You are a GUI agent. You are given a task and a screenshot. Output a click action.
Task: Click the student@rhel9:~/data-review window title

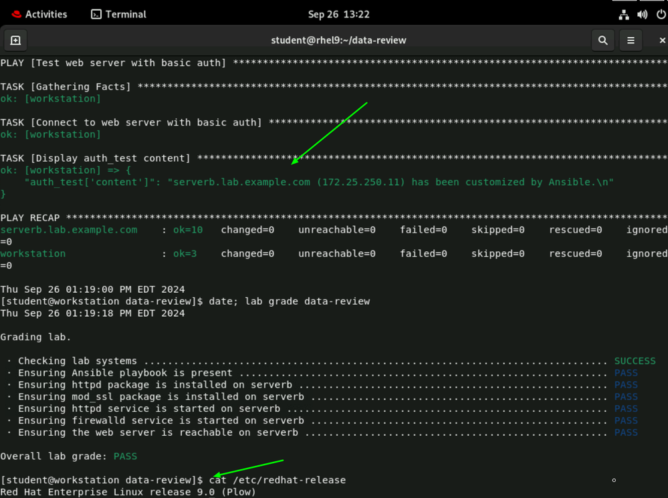338,40
